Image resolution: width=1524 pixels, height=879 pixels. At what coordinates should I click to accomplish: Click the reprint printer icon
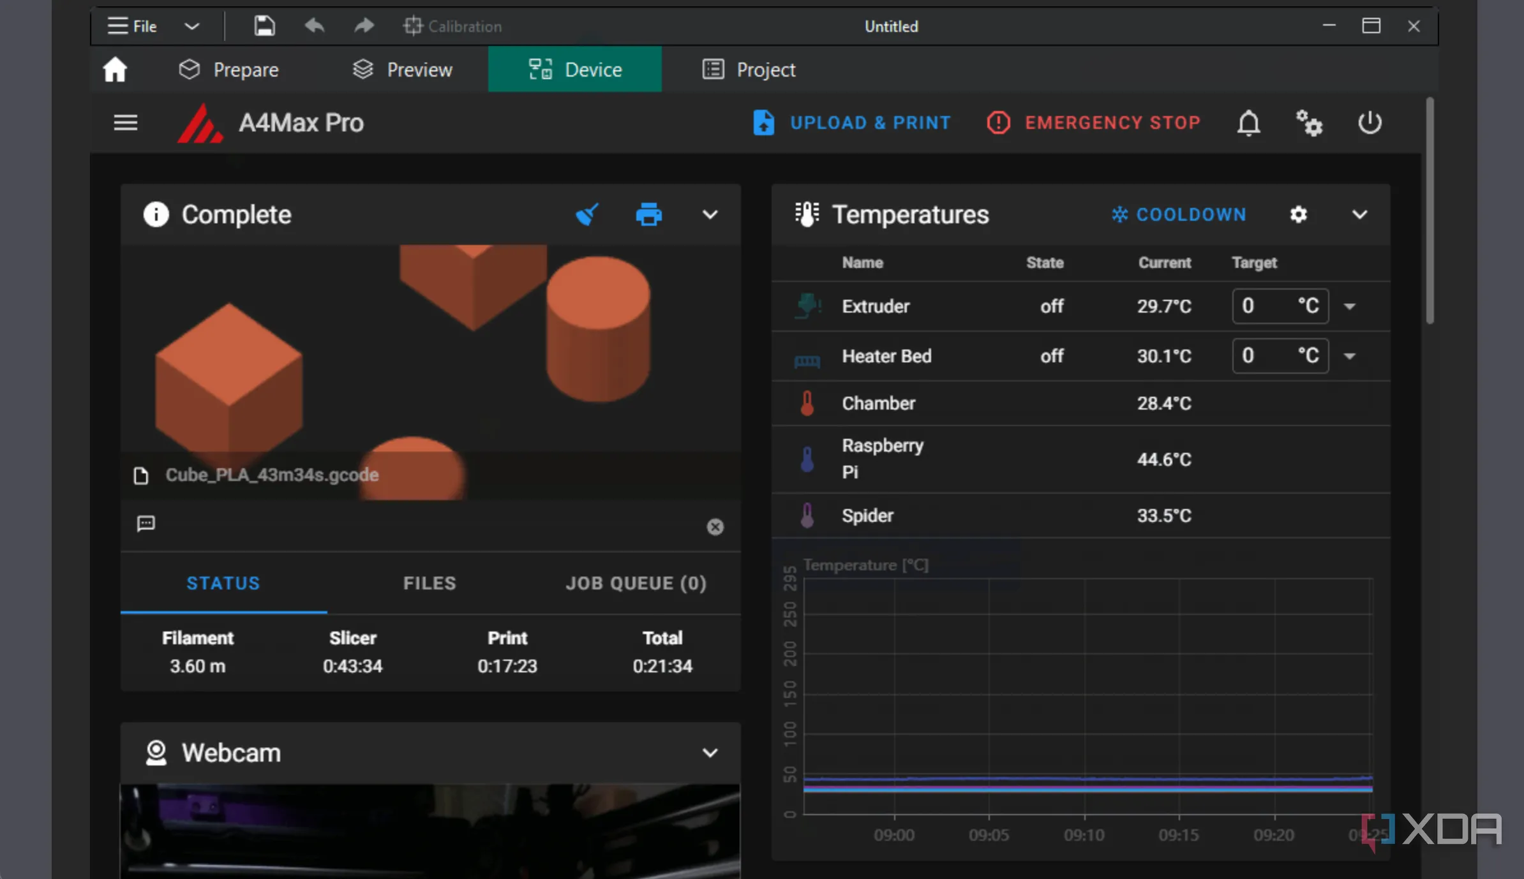click(648, 214)
